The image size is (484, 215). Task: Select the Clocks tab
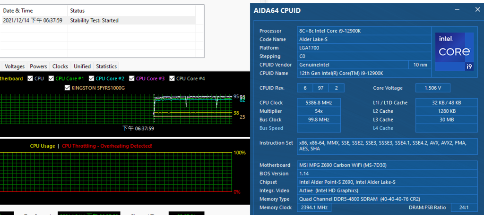pos(60,66)
